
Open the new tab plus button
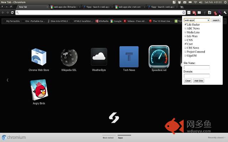182,7
